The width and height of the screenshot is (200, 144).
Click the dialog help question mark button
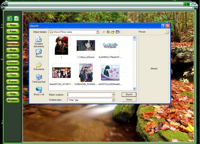tap(163, 26)
